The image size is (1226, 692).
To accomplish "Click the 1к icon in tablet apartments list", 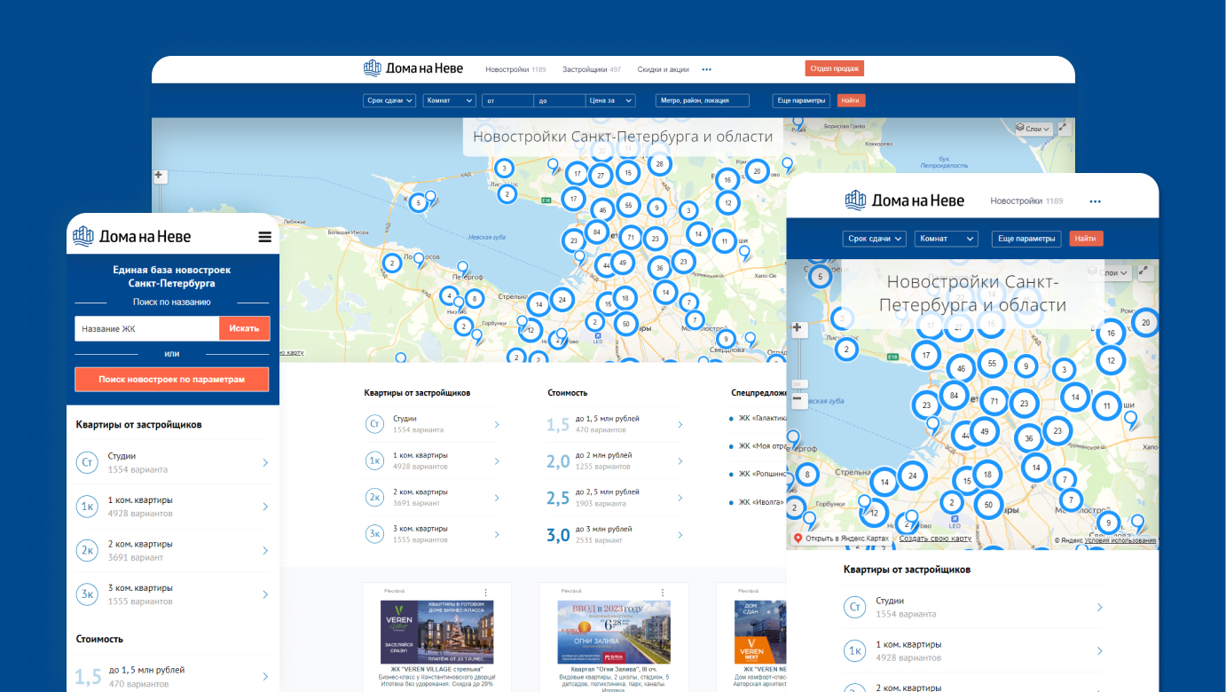I will (855, 651).
